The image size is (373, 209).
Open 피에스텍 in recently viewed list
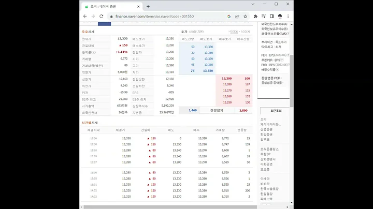[266, 199]
